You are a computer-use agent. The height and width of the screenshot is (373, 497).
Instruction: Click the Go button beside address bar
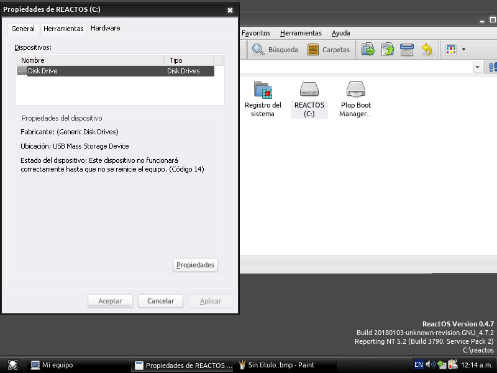(x=492, y=67)
